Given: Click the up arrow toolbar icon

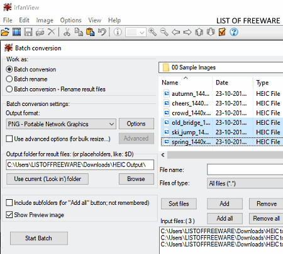Looking at the screenshot, I should coord(199,32).
